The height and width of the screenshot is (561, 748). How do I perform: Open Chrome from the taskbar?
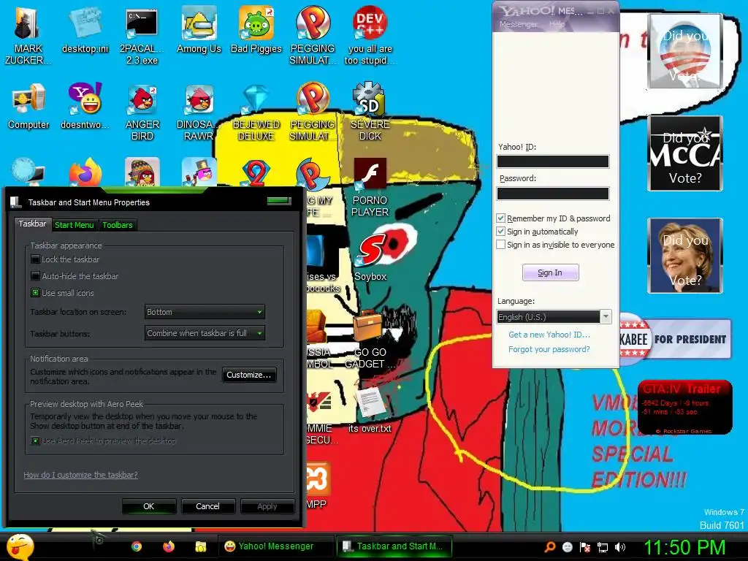pyautogui.click(x=137, y=546)
